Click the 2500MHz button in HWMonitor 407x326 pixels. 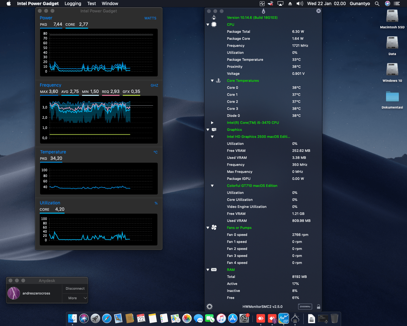point(305,307)
